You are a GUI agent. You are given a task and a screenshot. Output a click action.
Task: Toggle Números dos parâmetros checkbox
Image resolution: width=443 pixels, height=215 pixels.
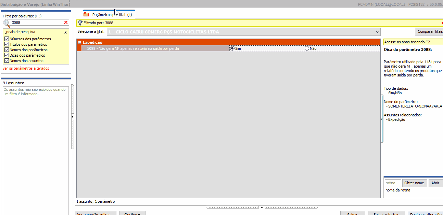tap(7, 39)
